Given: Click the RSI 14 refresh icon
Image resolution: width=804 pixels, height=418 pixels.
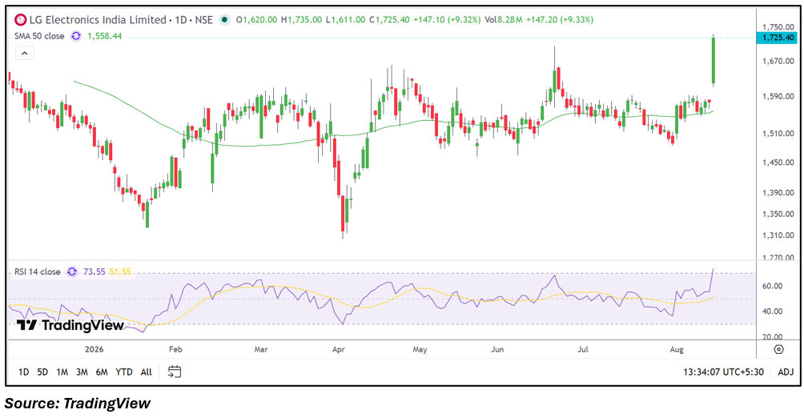Looking at the screenshot, I should (x=72, y=271).
